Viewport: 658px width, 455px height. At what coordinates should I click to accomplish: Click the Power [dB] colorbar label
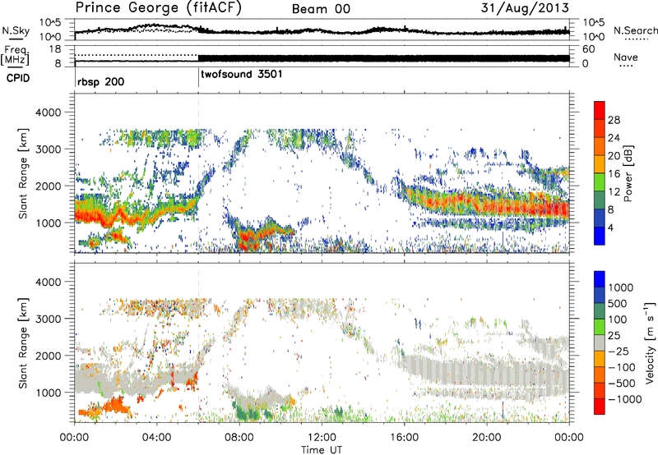click(628, 173)
